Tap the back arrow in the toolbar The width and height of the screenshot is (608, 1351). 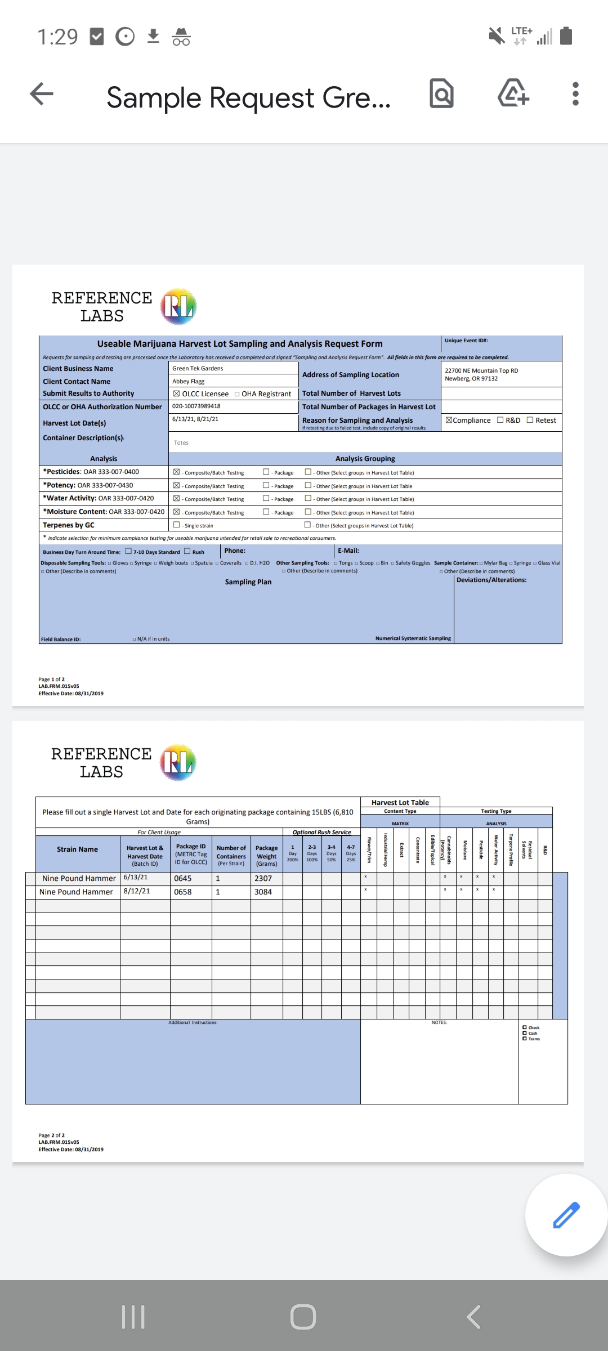42,94
